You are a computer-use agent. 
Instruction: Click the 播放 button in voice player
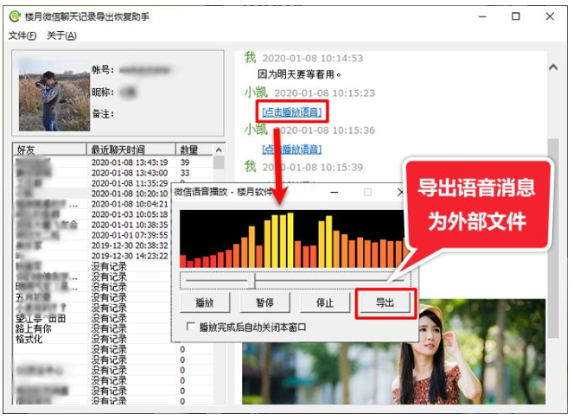pos(205,302)
